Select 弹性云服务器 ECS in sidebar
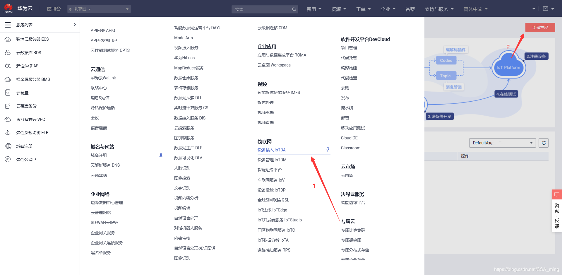Viewport: 562px width, 275px height. 32,39
